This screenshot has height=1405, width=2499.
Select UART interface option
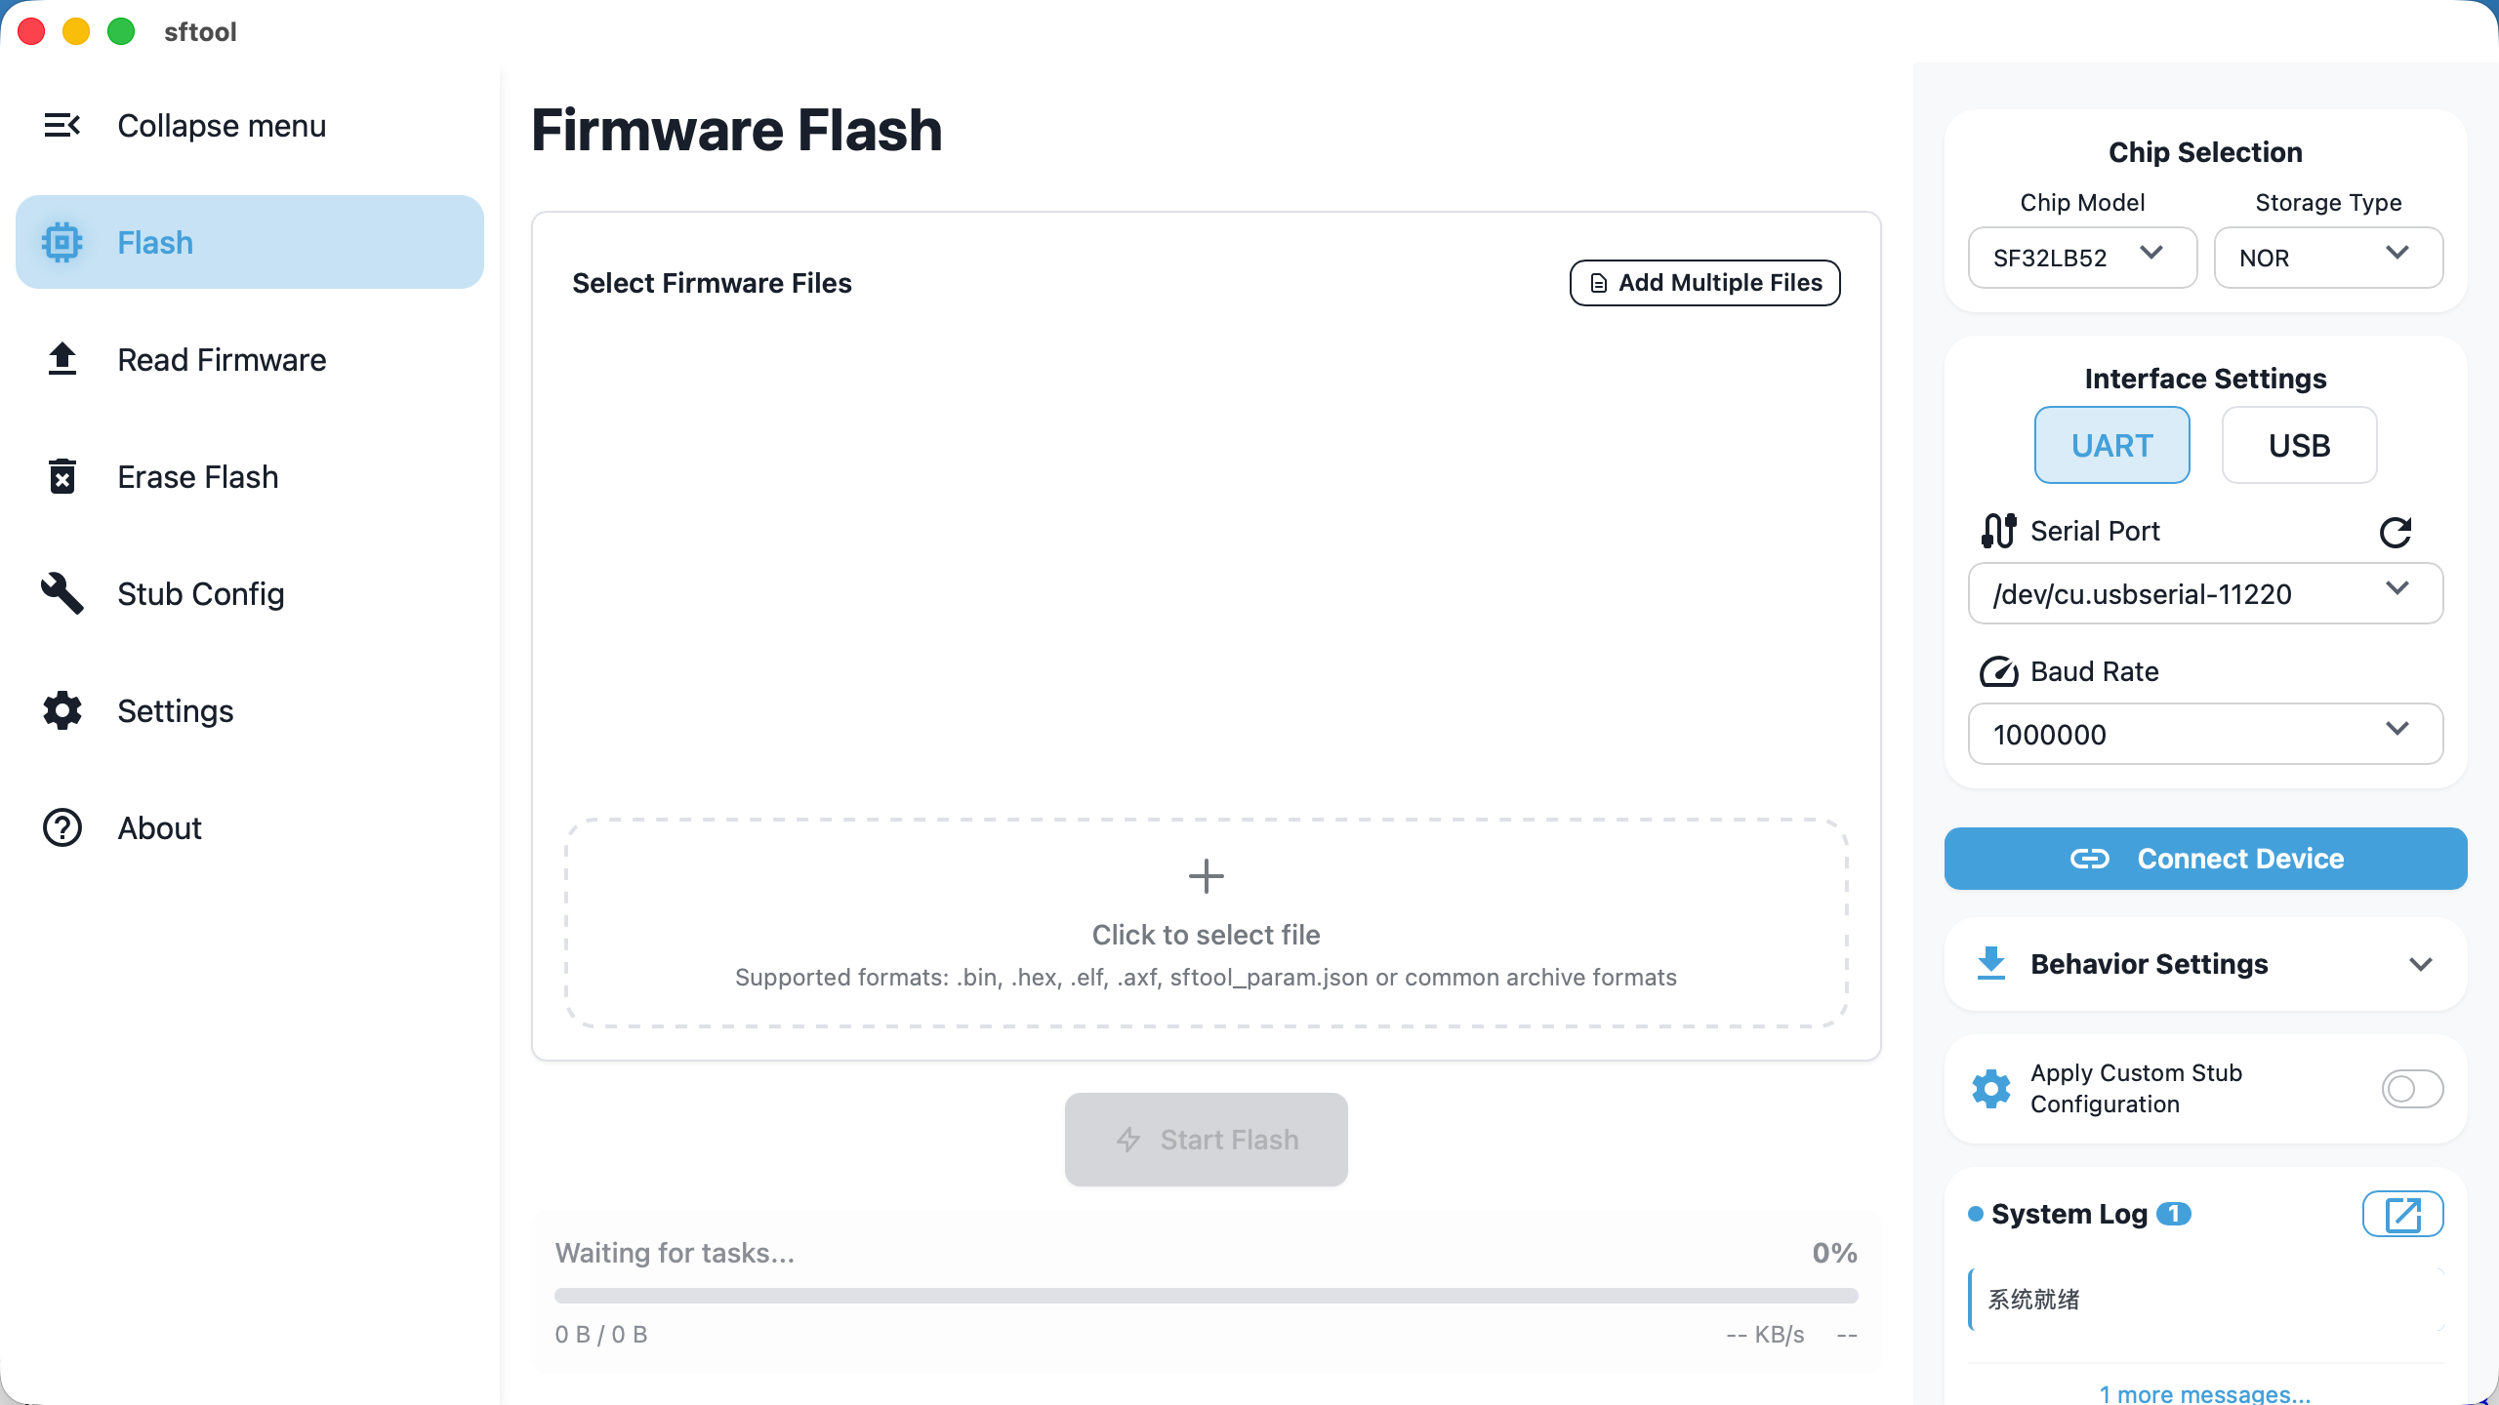point(2111,445)
